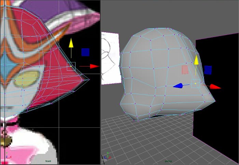Select the sketch reference image plane in persp view
The image size is (239, 165).
point(111,59)
